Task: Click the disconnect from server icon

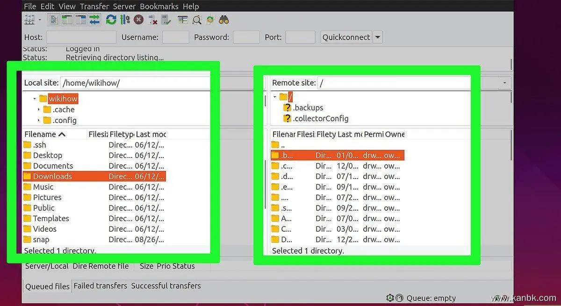Action: coord(152,20)
